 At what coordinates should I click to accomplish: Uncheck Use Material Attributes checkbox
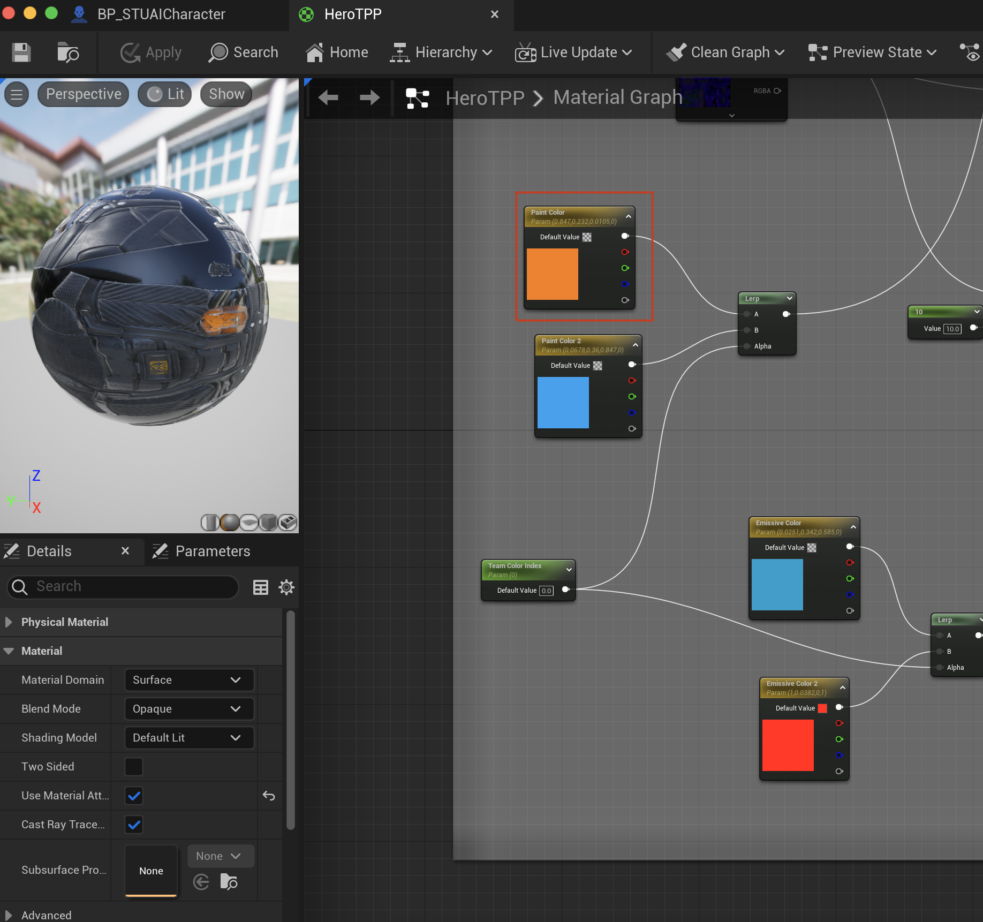pyautogui.click(x=134, y=796)
